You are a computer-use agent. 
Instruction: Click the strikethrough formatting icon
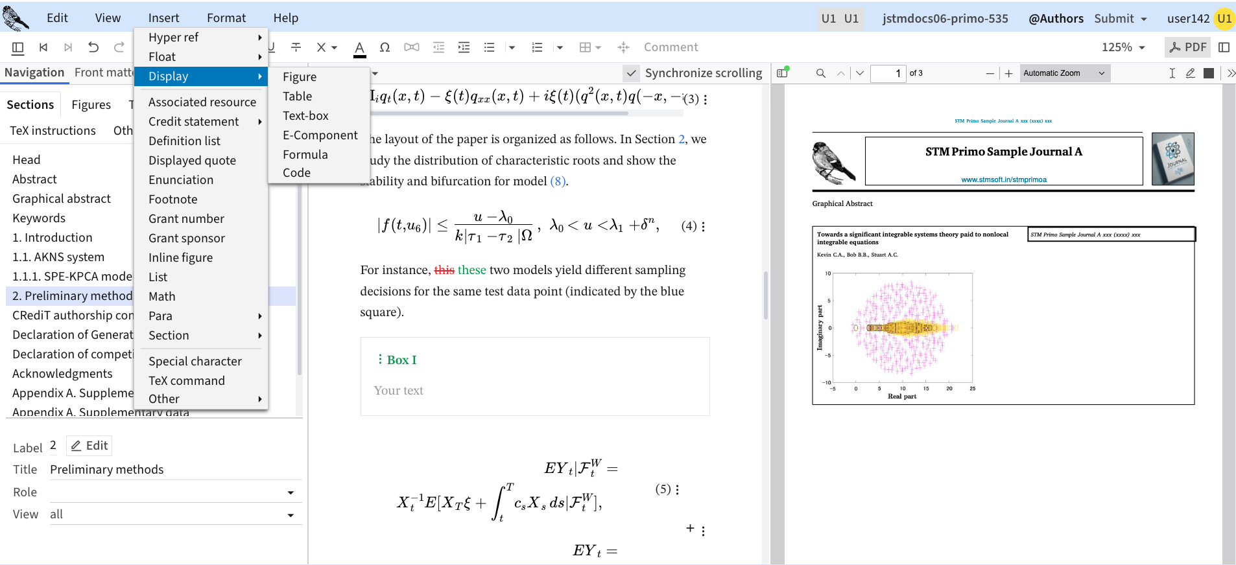point(296,47)
